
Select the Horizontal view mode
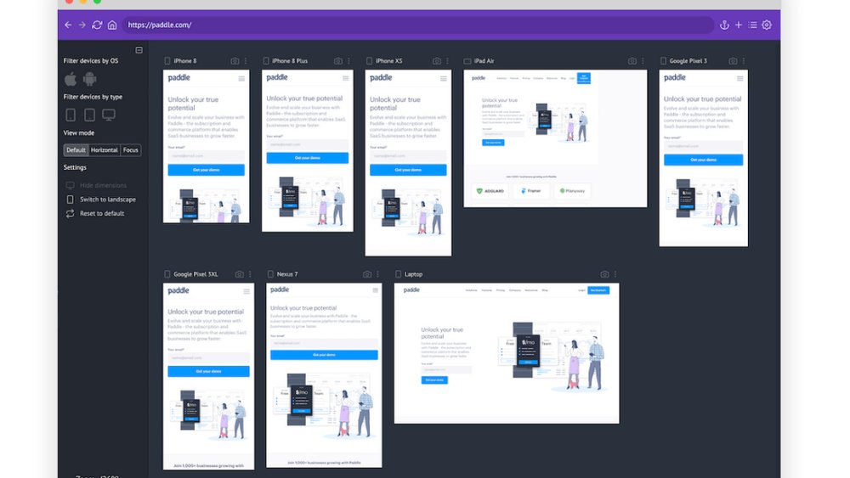click(x=104, y=150)
